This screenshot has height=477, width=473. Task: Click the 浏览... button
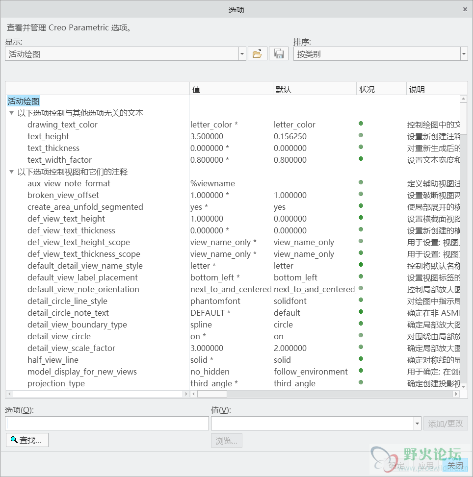pyautogui.click(x=227, y=441)
